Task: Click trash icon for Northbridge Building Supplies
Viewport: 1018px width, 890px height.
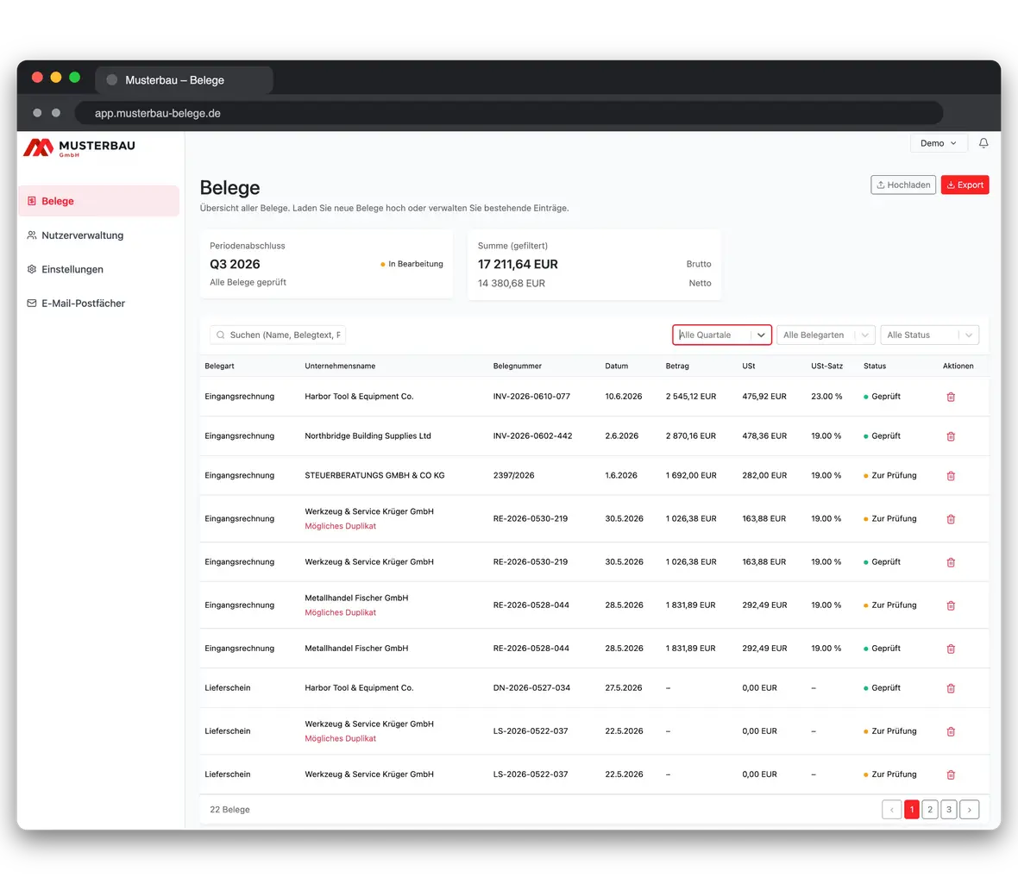Action: [x=951, y=436]
